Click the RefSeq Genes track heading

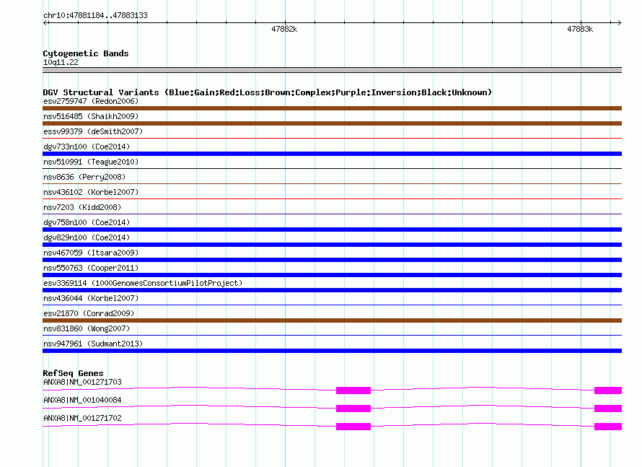(x=73, y=373)
